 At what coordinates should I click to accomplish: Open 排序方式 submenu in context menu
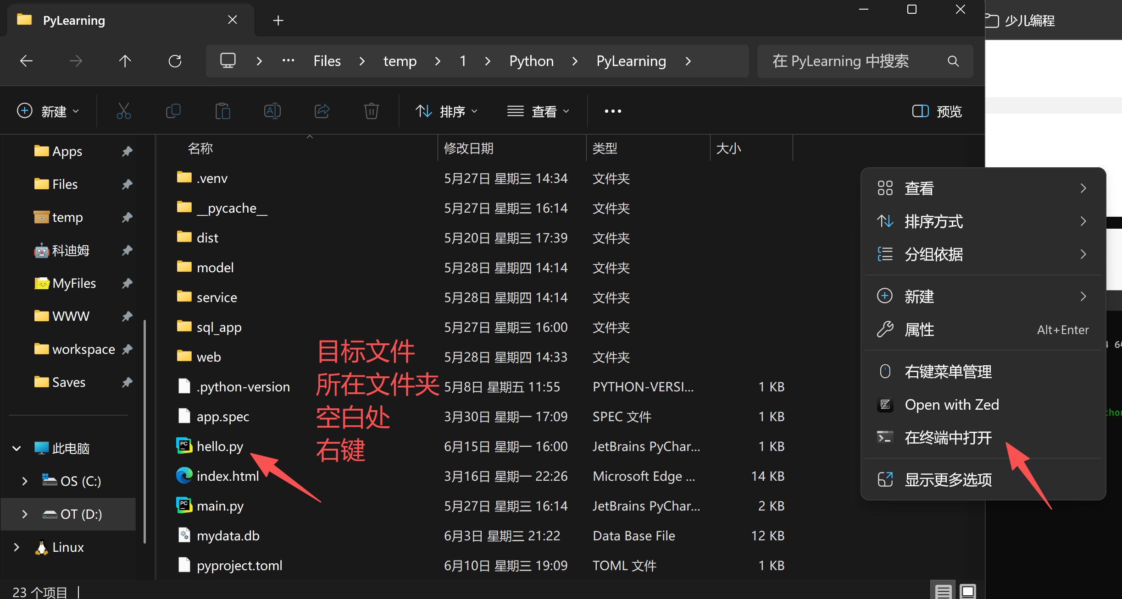click(983, 221)
